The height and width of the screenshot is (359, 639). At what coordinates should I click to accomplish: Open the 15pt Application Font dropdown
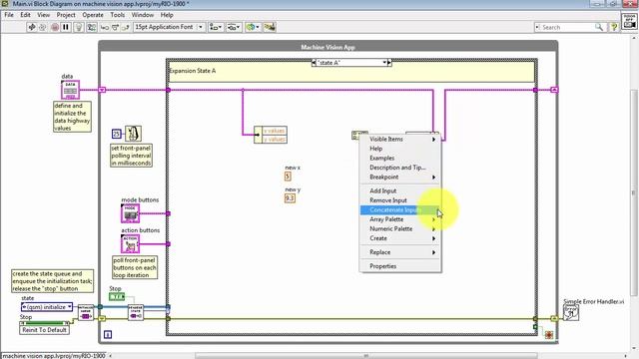pyautogui.click(x=169, y=27)
